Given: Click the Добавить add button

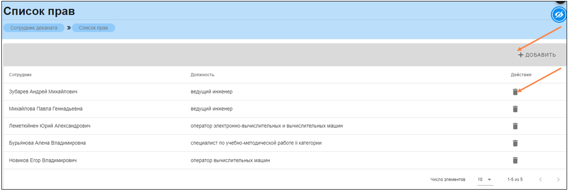Looking at the screenshot, I should pyautogui.click(x=537, y=55).
